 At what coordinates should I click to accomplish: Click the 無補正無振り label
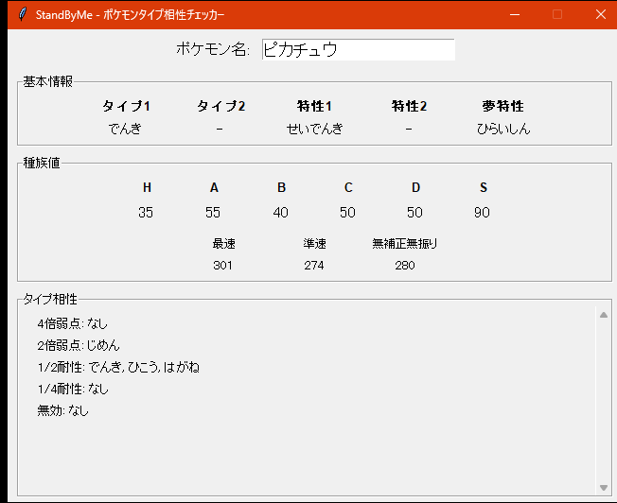(x=405, y=244)
